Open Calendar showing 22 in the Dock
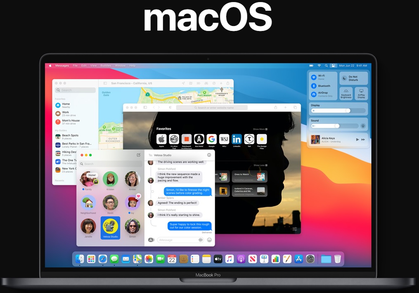This screenshot has height=293, width=419. 172,259
